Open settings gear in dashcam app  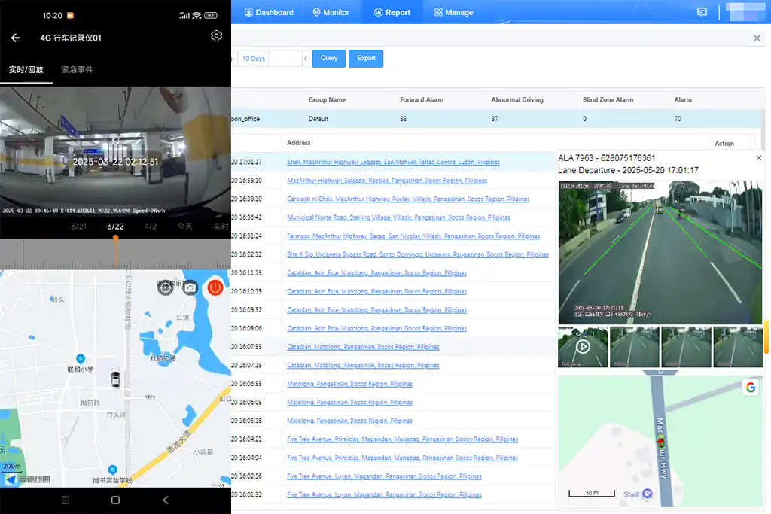[x=216, y=36]
